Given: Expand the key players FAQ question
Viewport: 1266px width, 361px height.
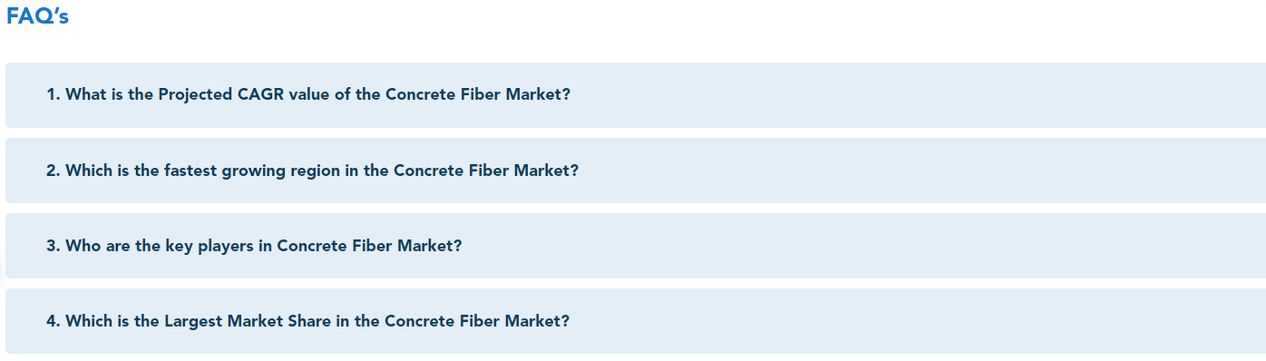Looking at the screenshot, I should click(x=636, y=246).
